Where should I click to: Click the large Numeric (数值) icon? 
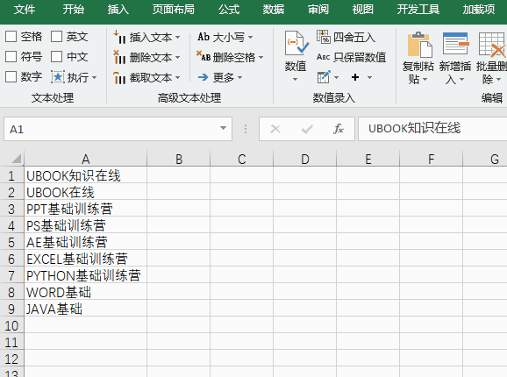(x=296, y=43)
